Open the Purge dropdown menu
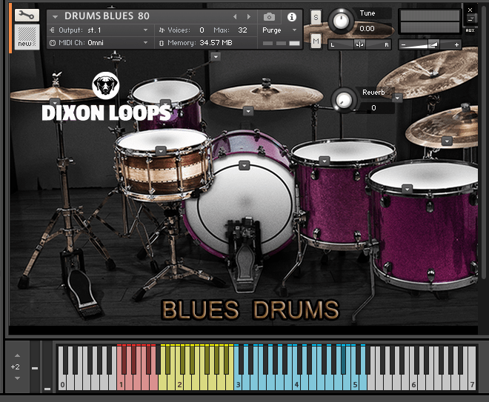 [x=280, y=30]
